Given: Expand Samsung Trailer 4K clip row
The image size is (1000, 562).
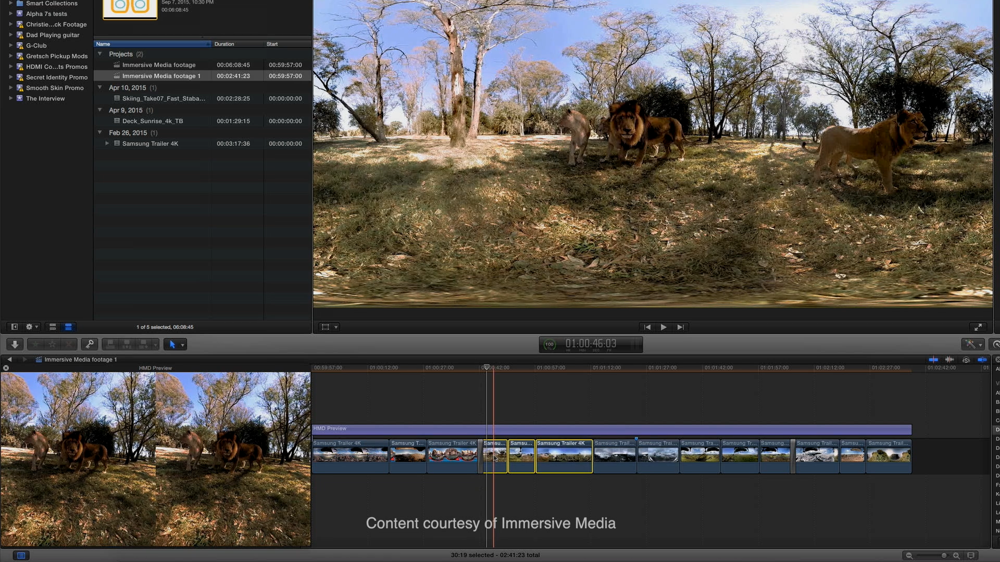Looking at the screenshot, I should [107, 143].
